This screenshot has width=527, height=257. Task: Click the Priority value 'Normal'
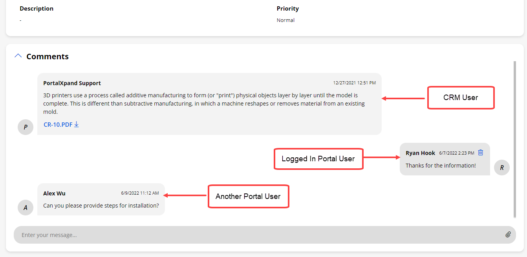285,20
